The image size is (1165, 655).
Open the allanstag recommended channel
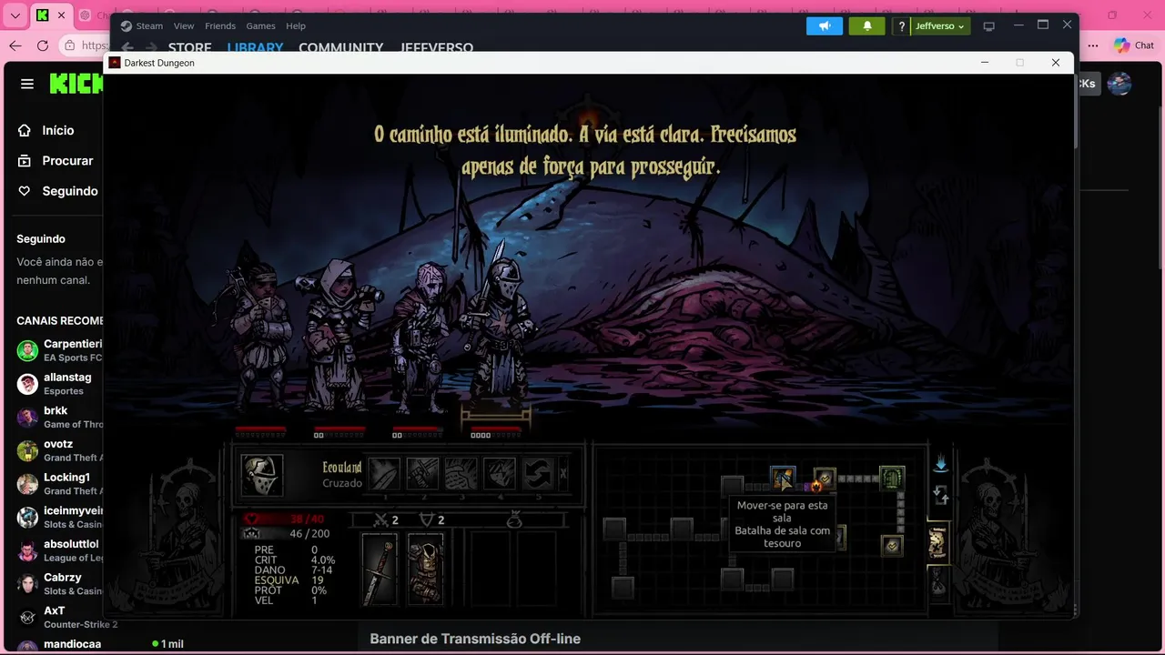coord(58,384)
